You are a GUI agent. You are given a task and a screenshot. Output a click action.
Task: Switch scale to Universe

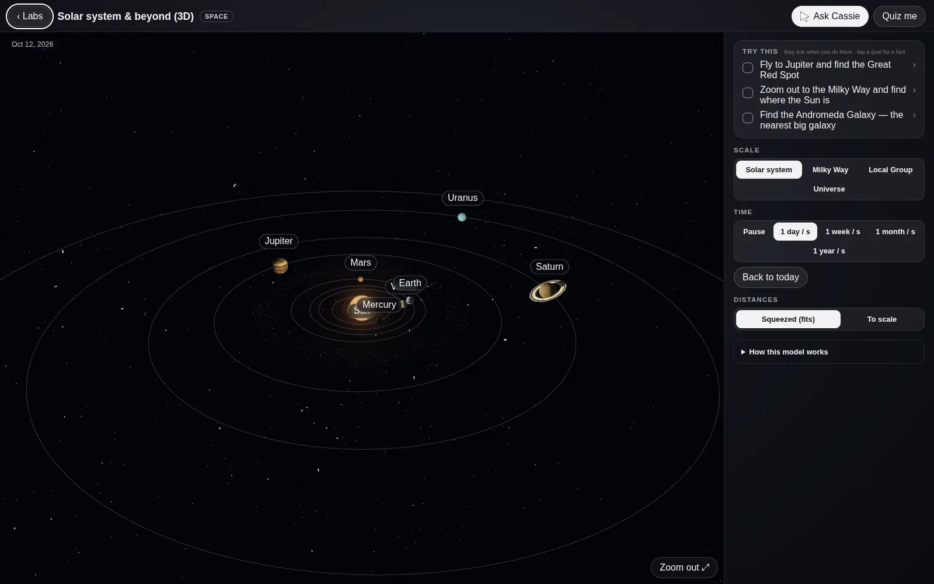click(829, 189)
